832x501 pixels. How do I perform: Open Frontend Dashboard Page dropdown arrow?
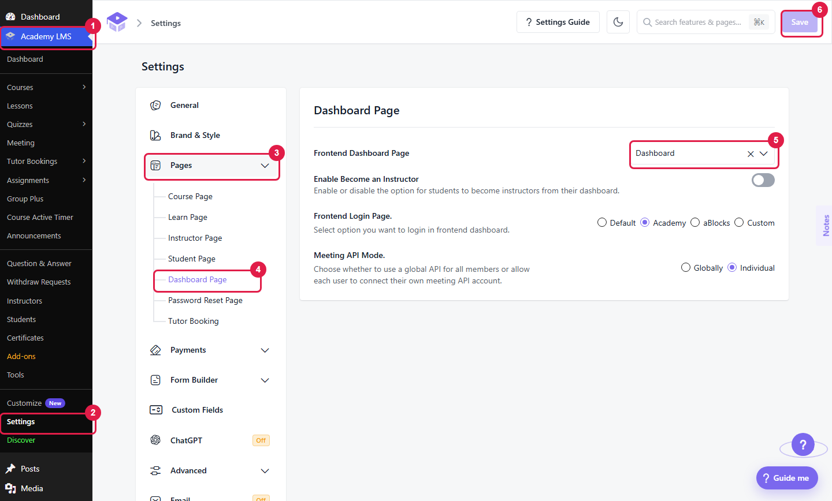click(x=764, y=154)
